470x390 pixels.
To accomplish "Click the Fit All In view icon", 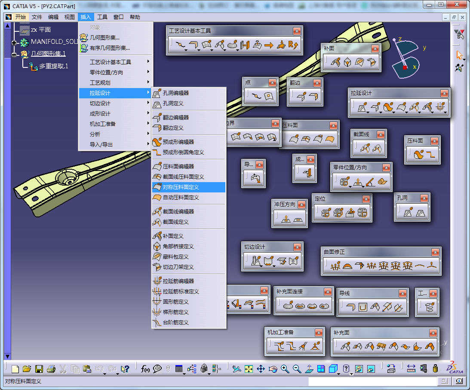I will pos(249,369).
